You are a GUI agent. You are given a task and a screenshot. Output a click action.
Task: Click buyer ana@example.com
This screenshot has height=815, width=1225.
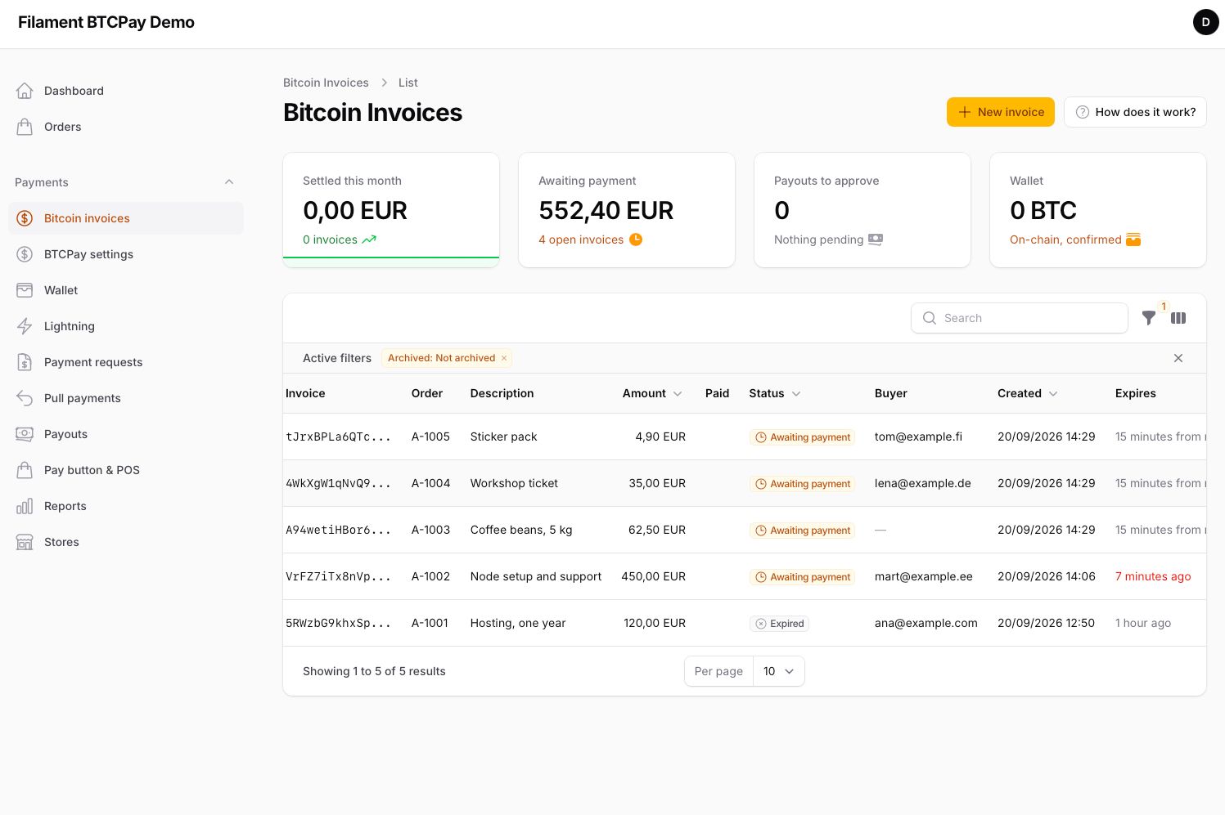926,623
